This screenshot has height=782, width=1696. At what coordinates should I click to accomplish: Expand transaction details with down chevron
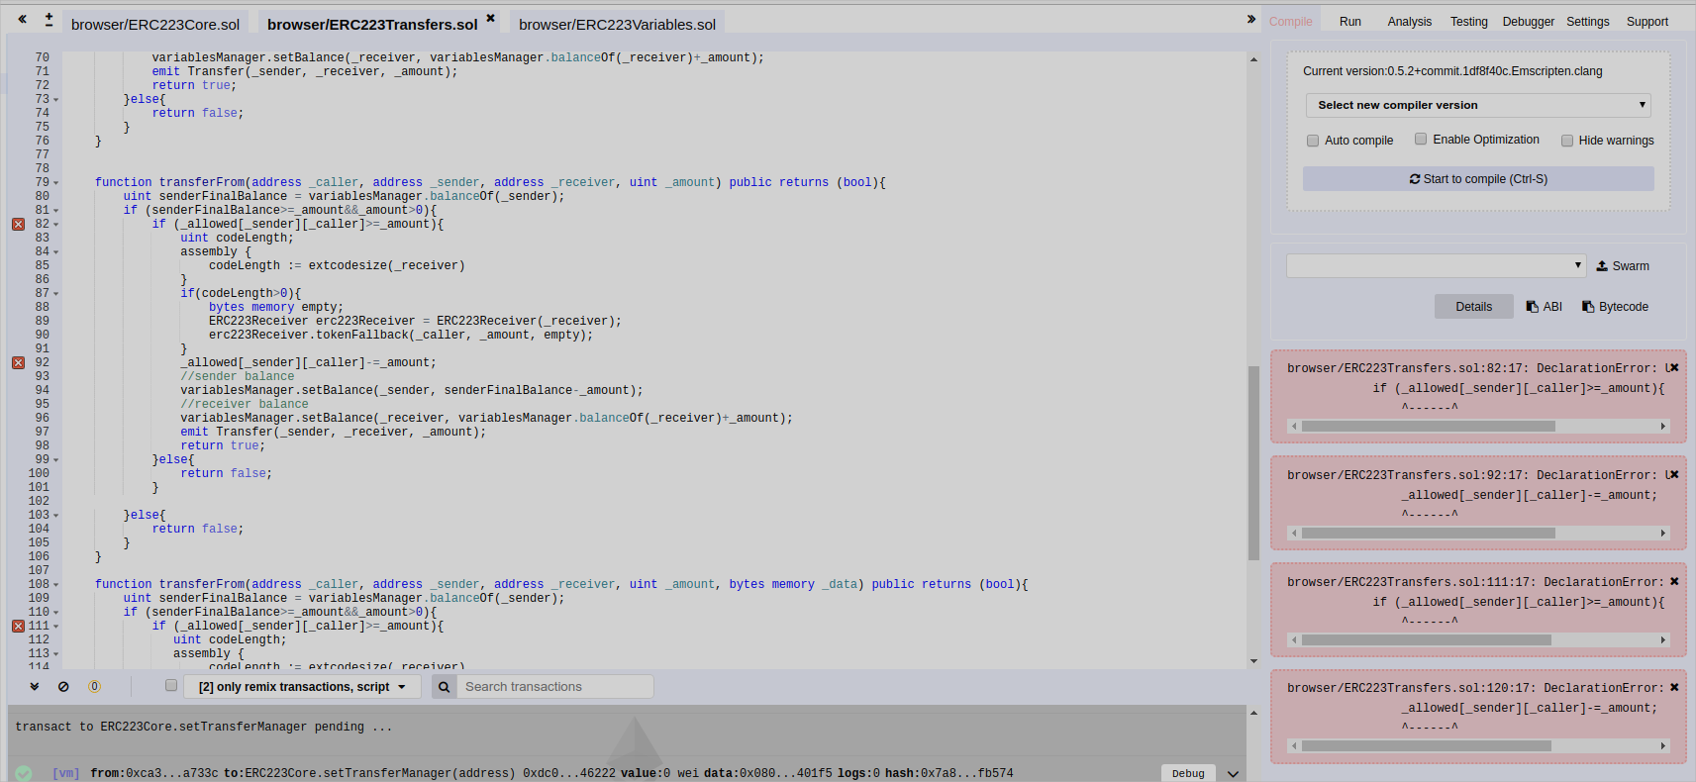tap(1233, 773)
